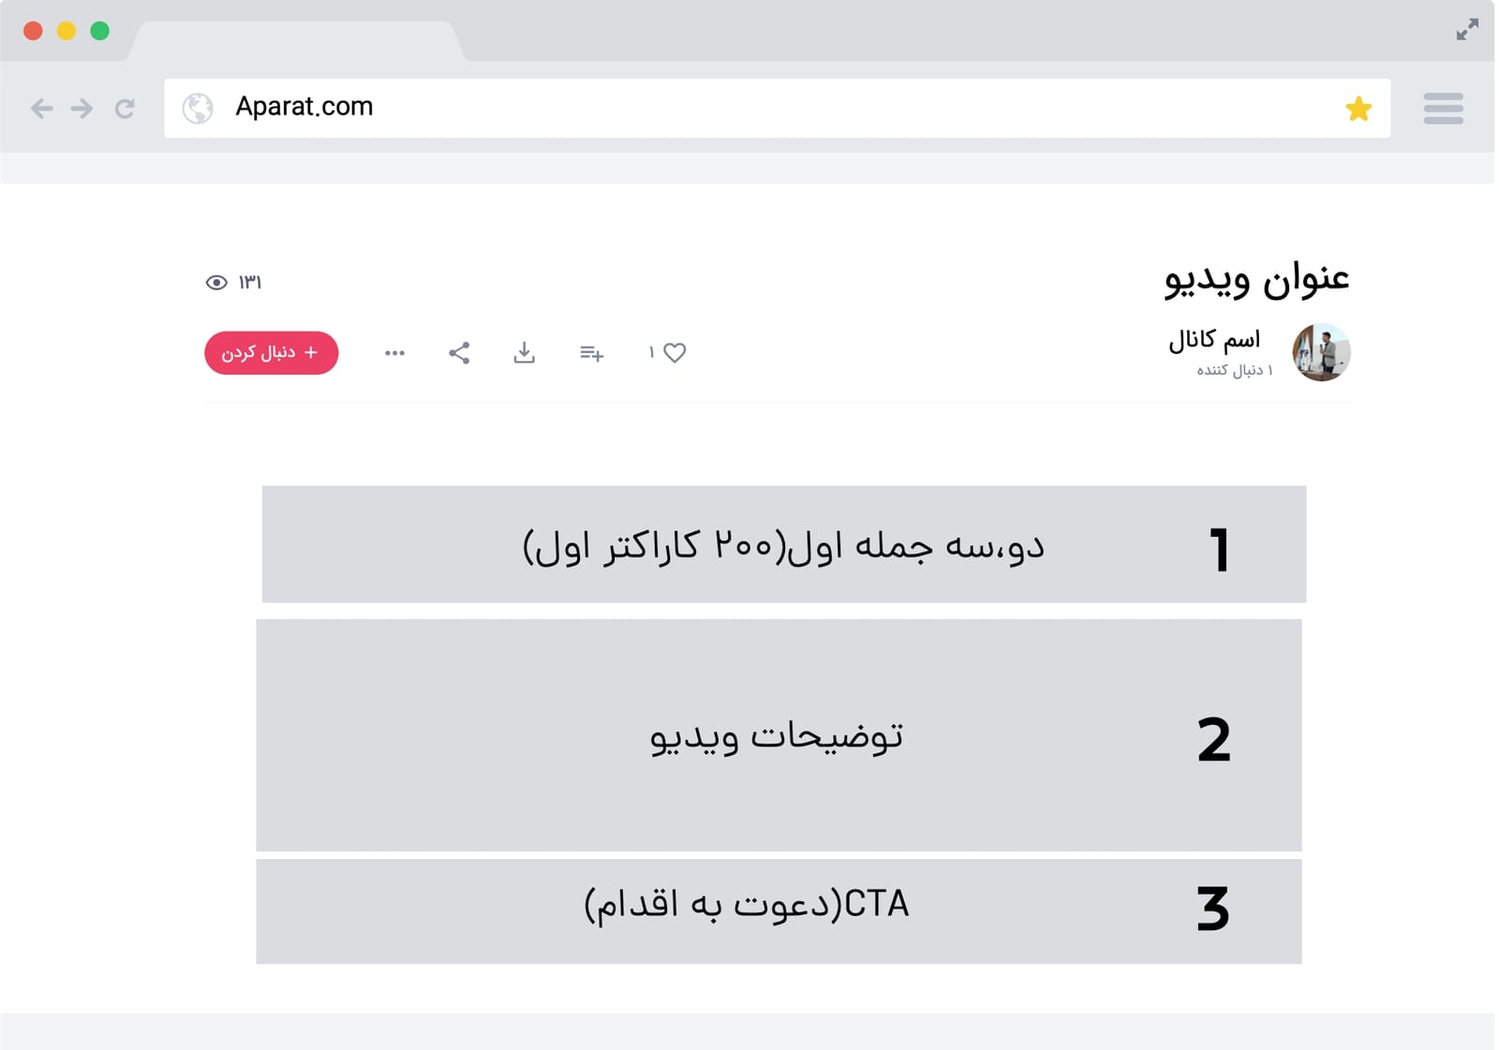Click the Aparat.com address bar
This screenshot has width=1499, height=1050.
coord(749,108)
